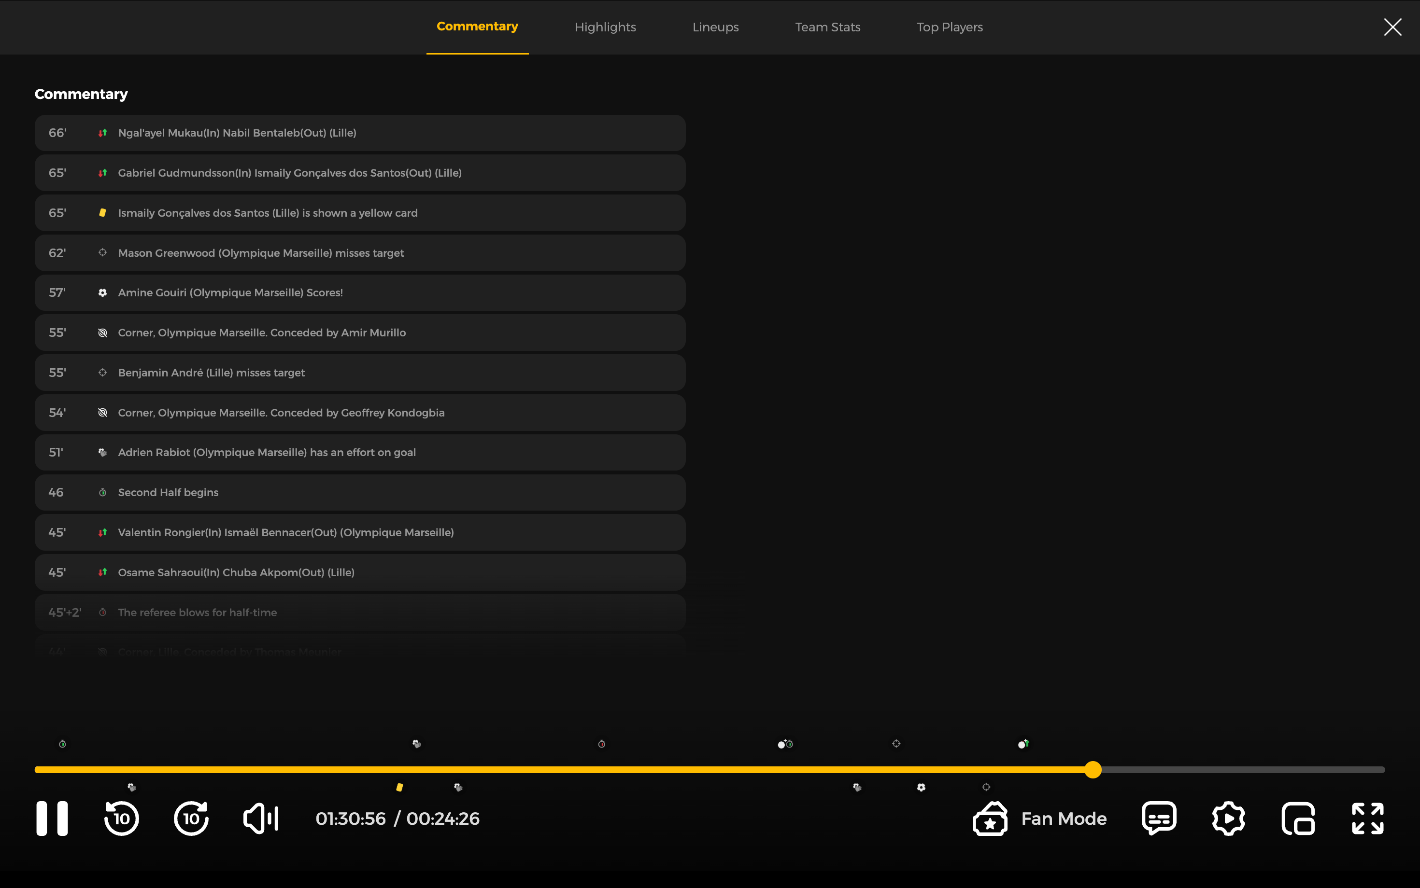Select 'Valentin Rongier(In) Ismaël Bennacer(Out)' entry
1420x888 pixels.
click(x=360, y=532)
